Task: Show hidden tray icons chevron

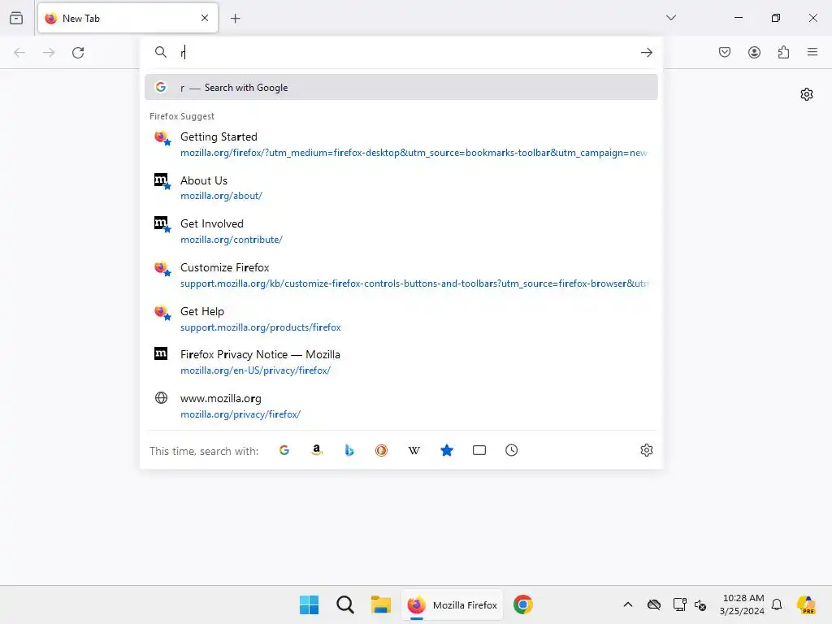Action: pyautogui.click(x=628, y=604)
